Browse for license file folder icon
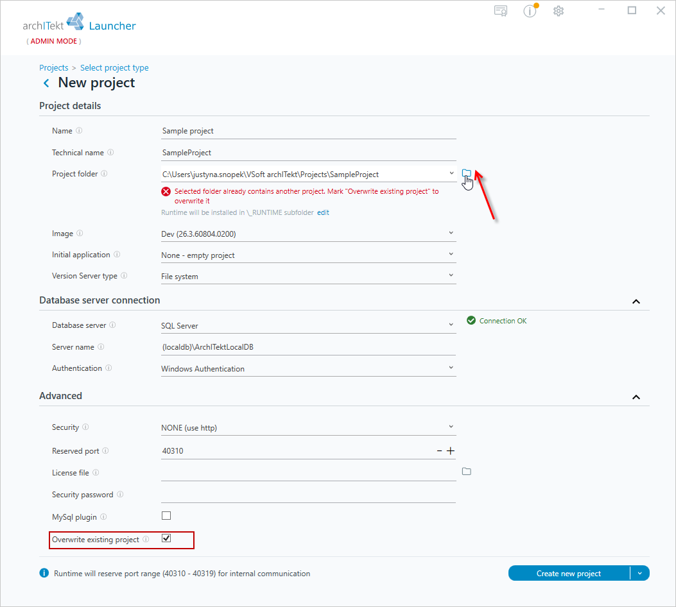 pos(467,472)
